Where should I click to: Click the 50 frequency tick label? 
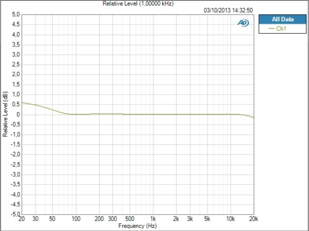click(x=52, y=219)
